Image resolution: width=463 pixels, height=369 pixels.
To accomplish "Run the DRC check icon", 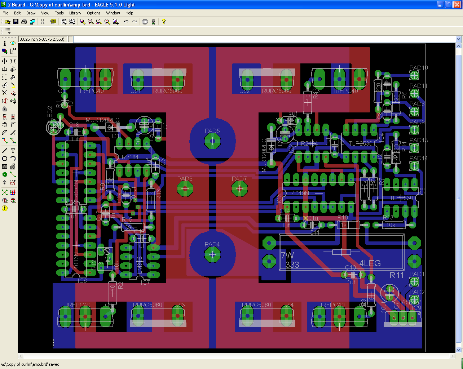I will (x=13, y=200).
